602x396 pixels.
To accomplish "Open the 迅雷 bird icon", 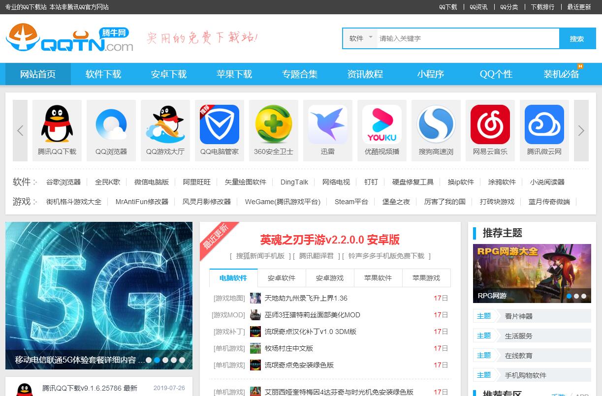I will tap(328, 124).
